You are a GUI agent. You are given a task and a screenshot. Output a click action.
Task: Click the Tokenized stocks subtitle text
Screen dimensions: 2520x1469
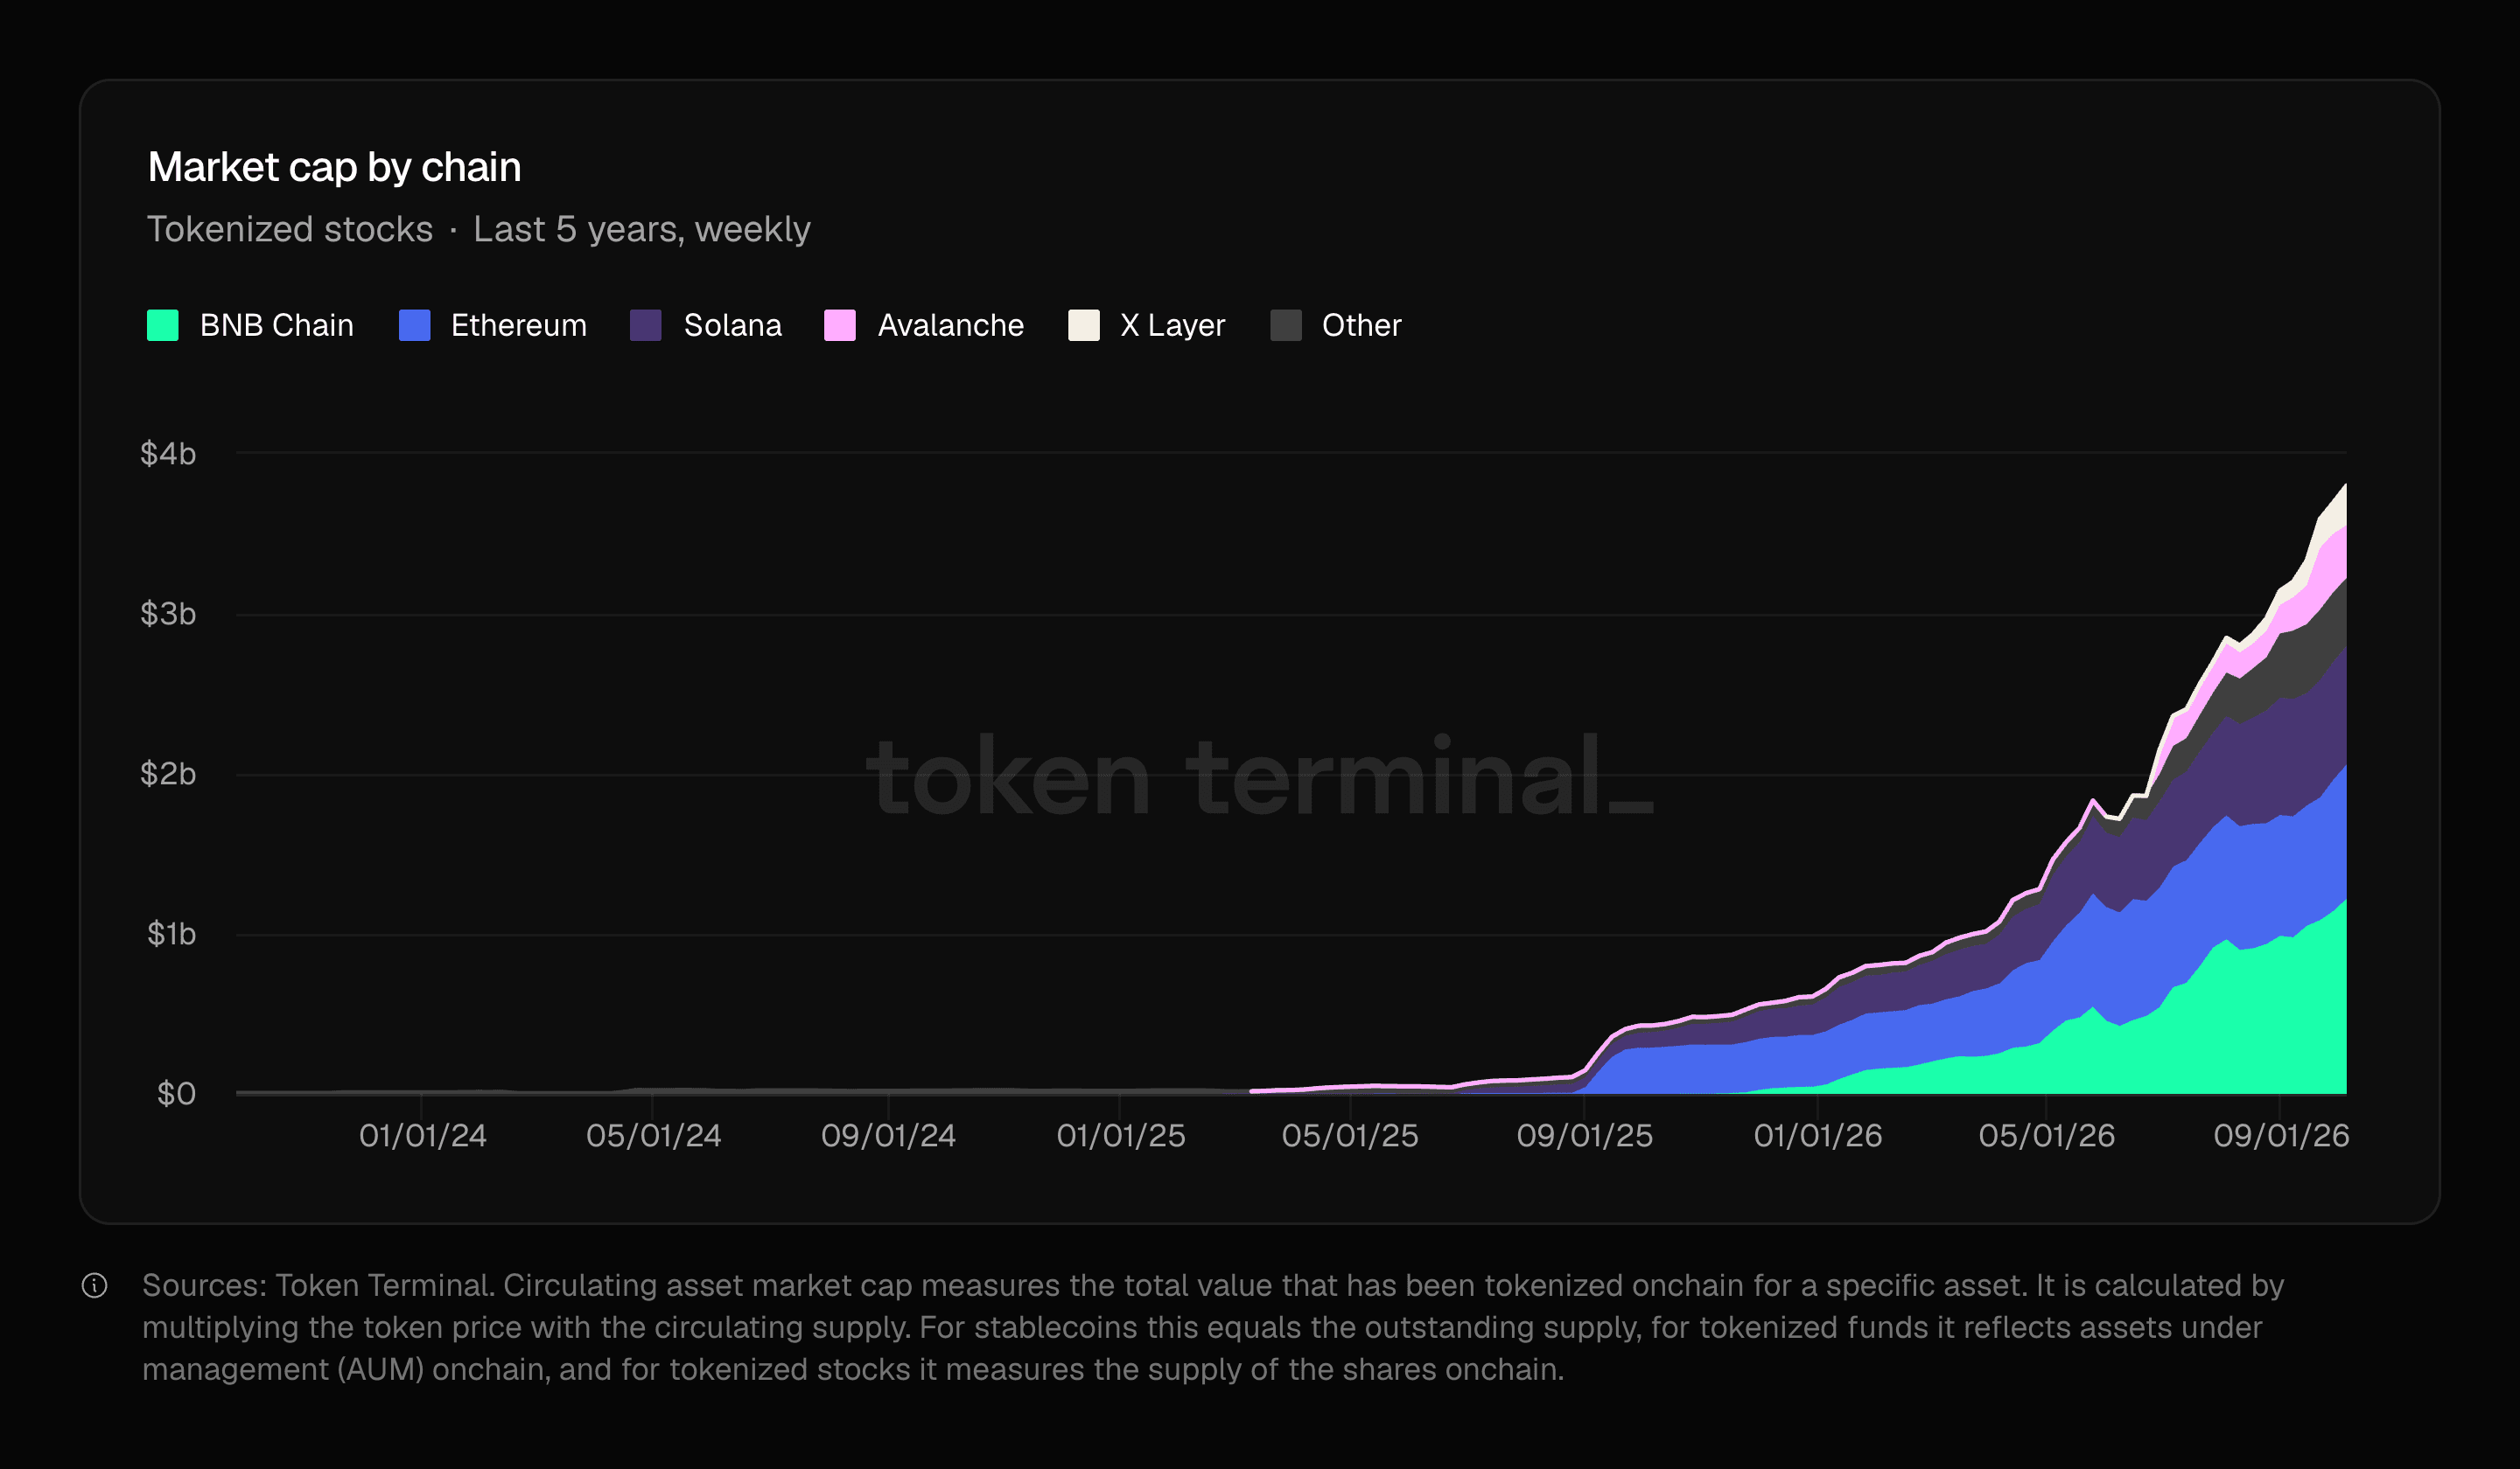(x=290, y=230)
